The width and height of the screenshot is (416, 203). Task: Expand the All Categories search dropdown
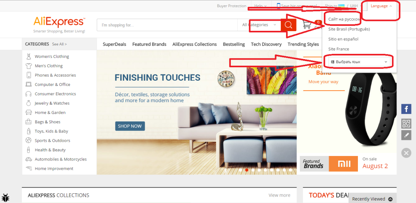click(259, 25)
